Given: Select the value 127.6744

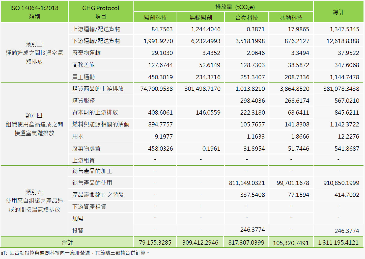Looking at the screenshot, I should point(160,65).
